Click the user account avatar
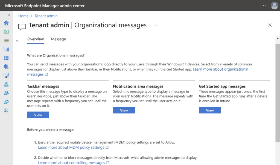Image resolution: width=280 pixels, height=165 pixels. (x=274, y=5)
